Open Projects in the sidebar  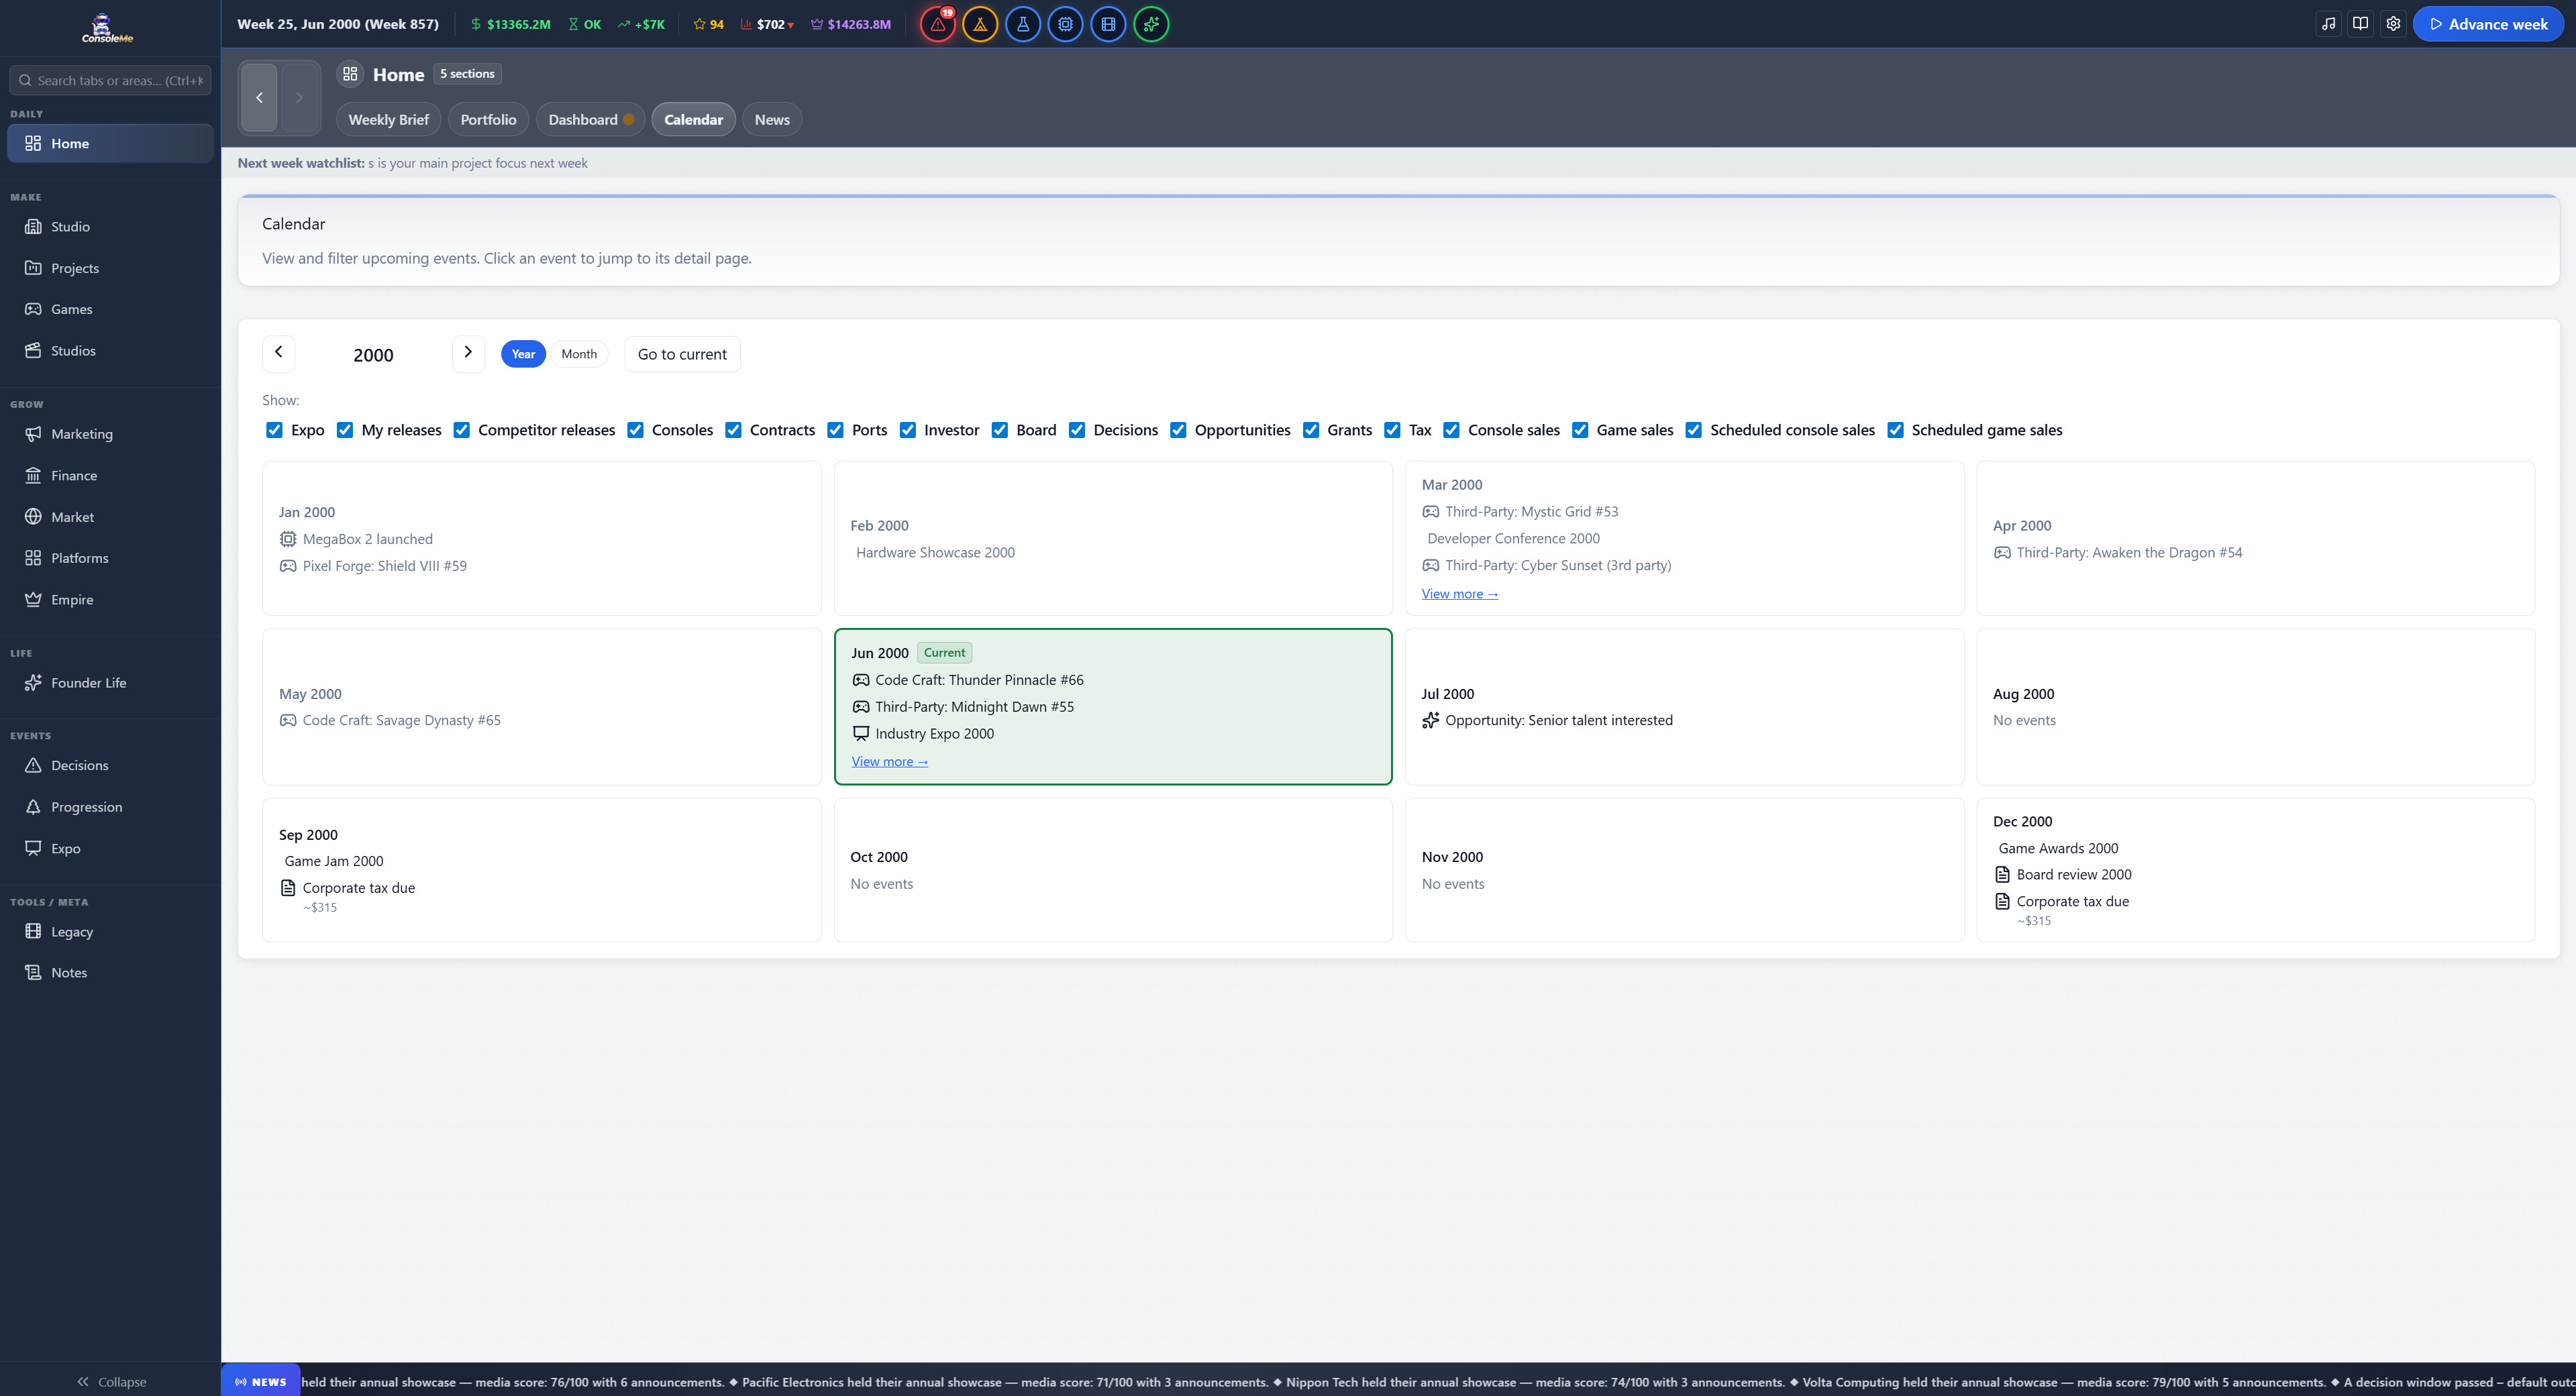(110, 268)
